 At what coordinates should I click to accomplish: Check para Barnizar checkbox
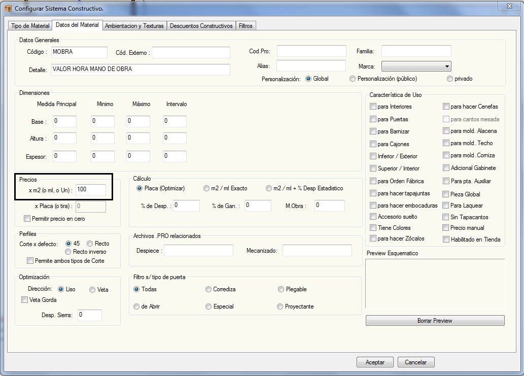373,131
